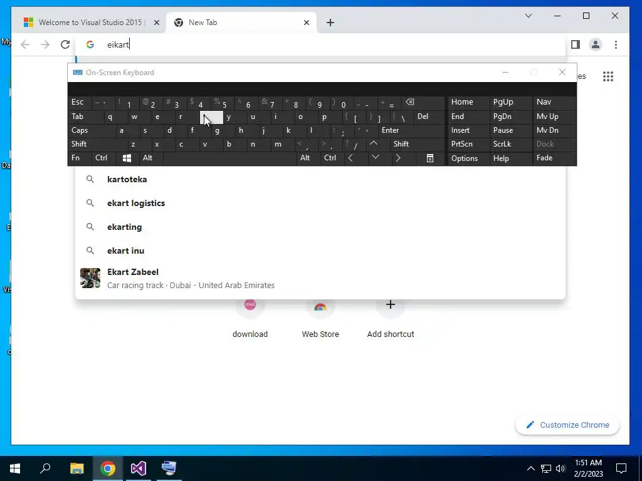Open Chrome profile avatar

[x=596, y=44]
